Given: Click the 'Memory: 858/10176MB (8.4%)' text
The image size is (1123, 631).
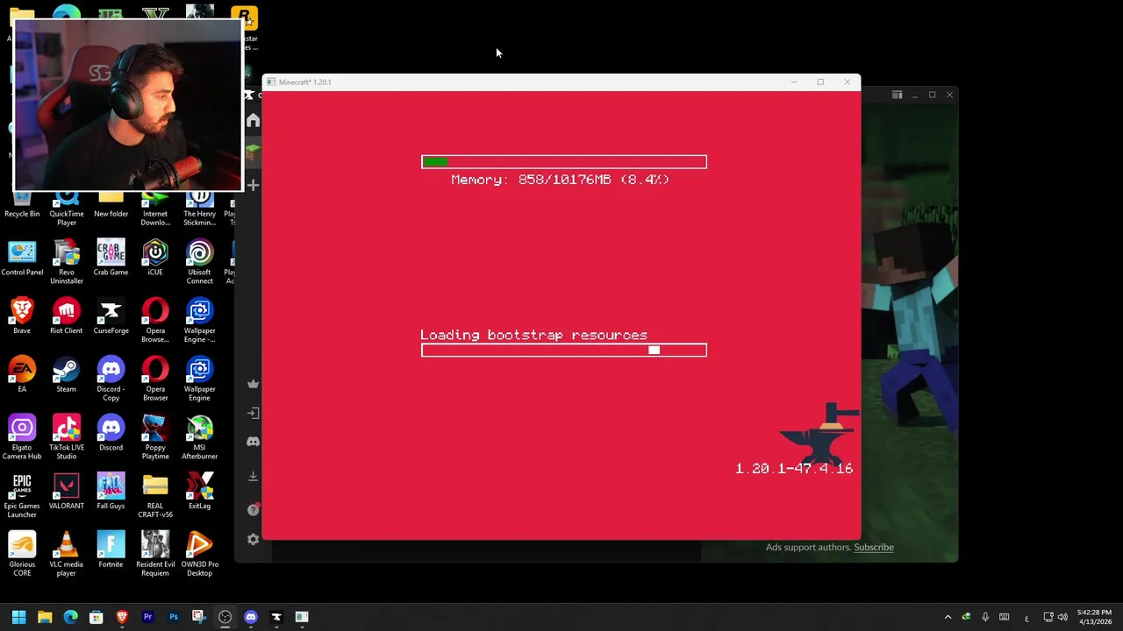Looking at the screenshot, I should (x=560, y=179).
